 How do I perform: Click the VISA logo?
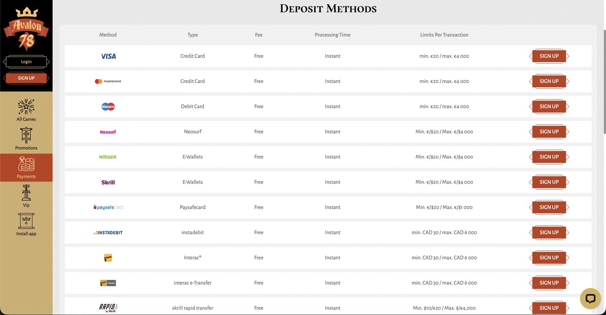pos(108,56)
